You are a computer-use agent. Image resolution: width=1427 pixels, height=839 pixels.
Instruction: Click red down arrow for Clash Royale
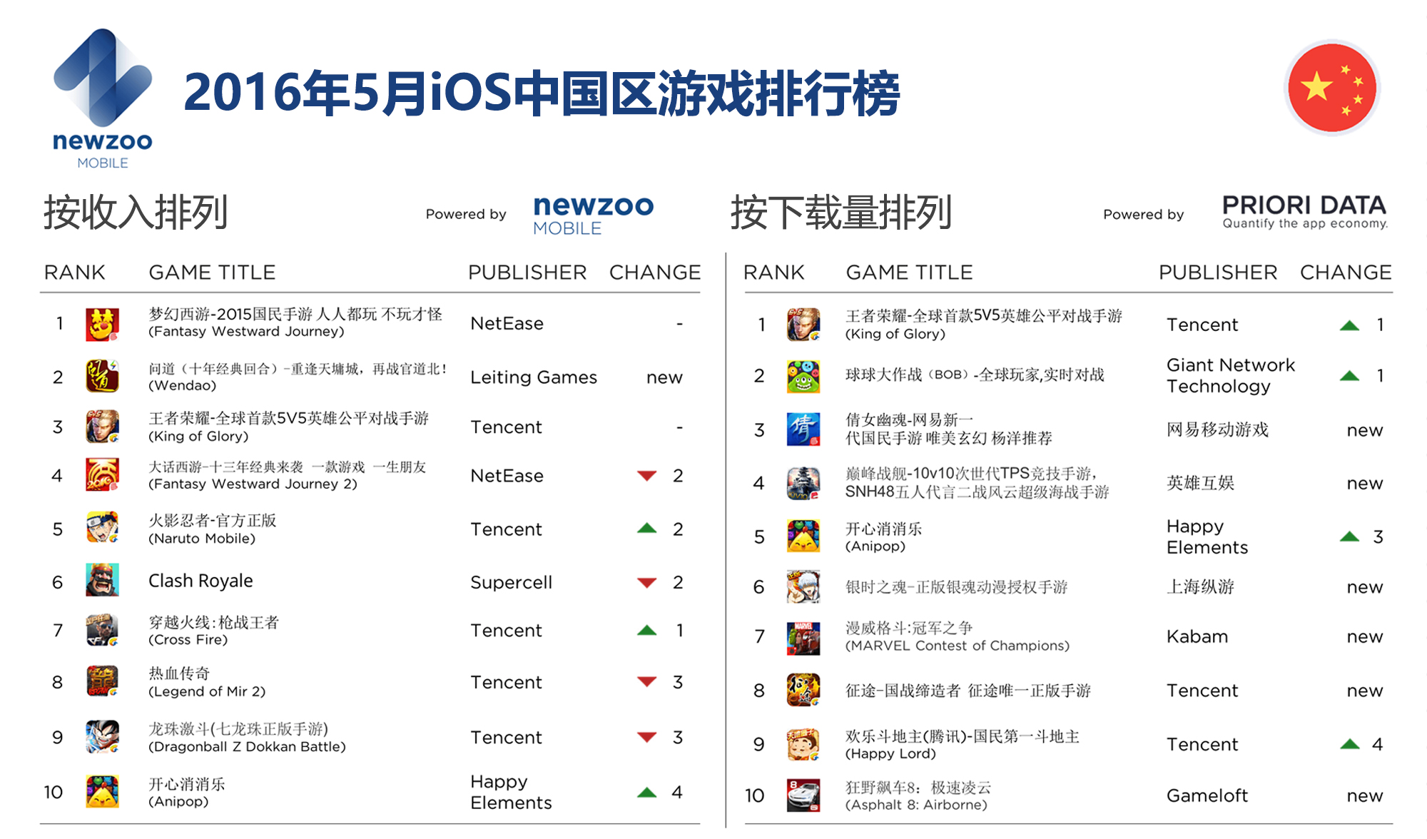(x=646, y=582)
